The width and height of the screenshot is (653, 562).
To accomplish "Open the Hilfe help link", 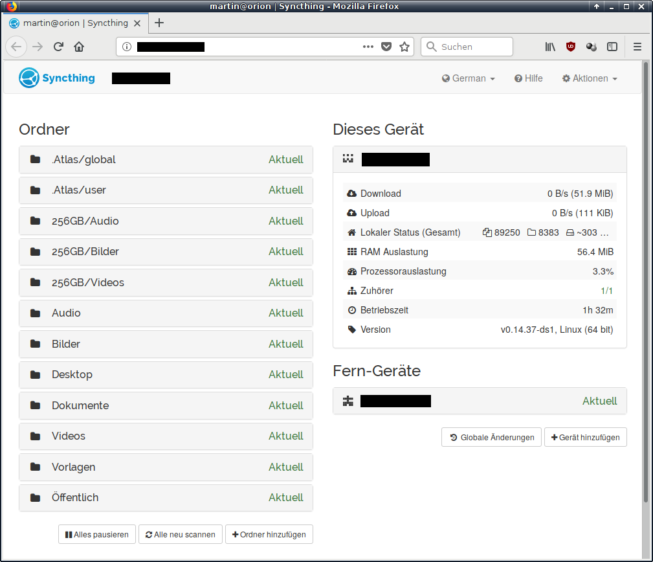I will [x=529, y=78].
